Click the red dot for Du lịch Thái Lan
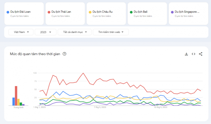The height and width of the screenshot is (124, 211). pos(49,12)
